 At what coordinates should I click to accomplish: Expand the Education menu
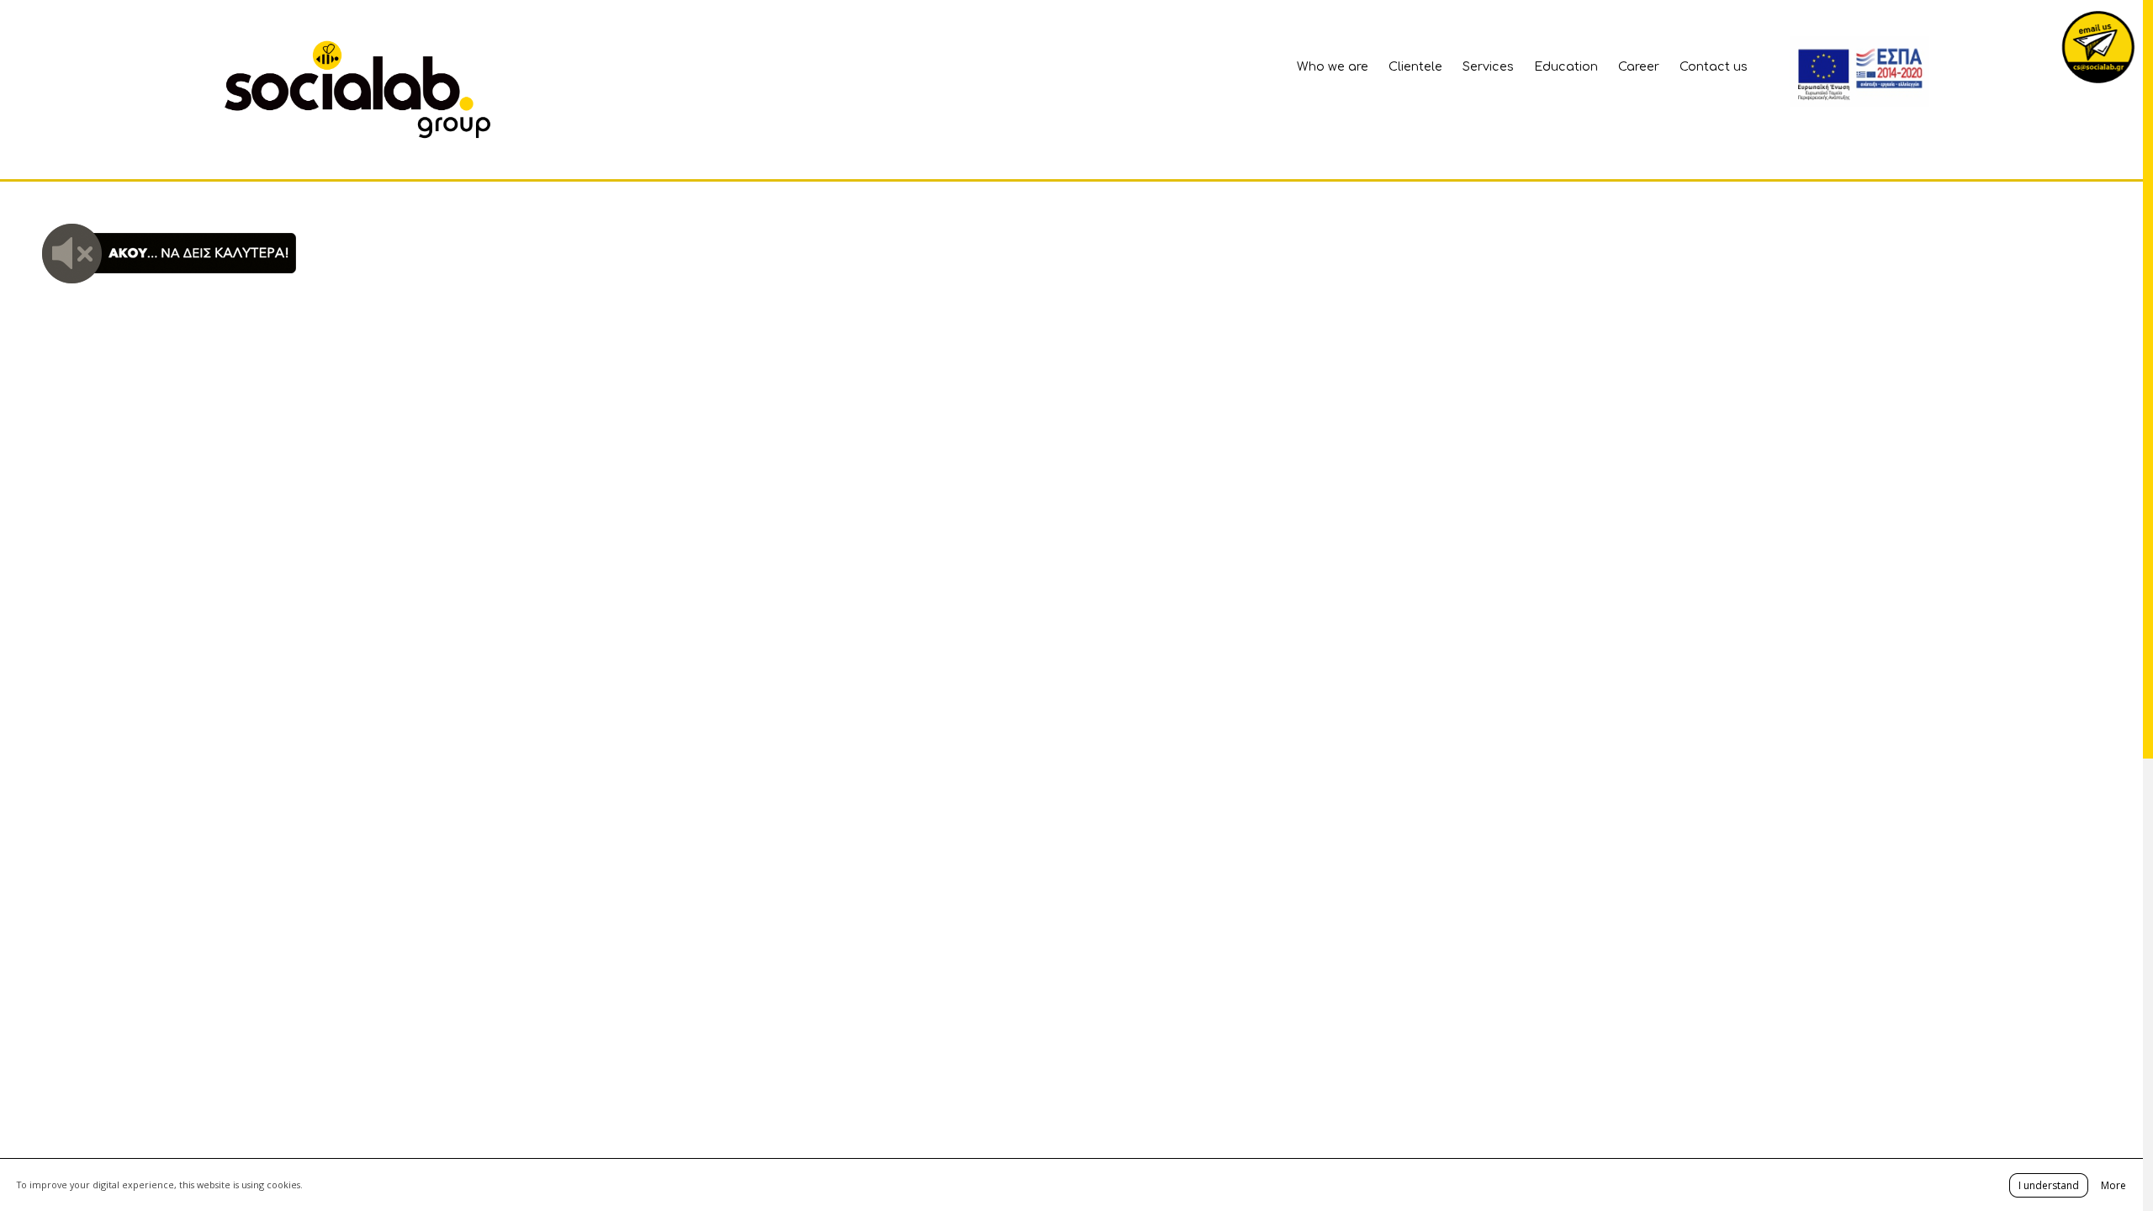pyautogui.click(x=1566, y=66)
